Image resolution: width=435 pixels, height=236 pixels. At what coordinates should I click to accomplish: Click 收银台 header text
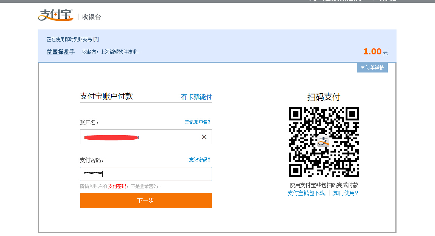(x=92, y=17)
